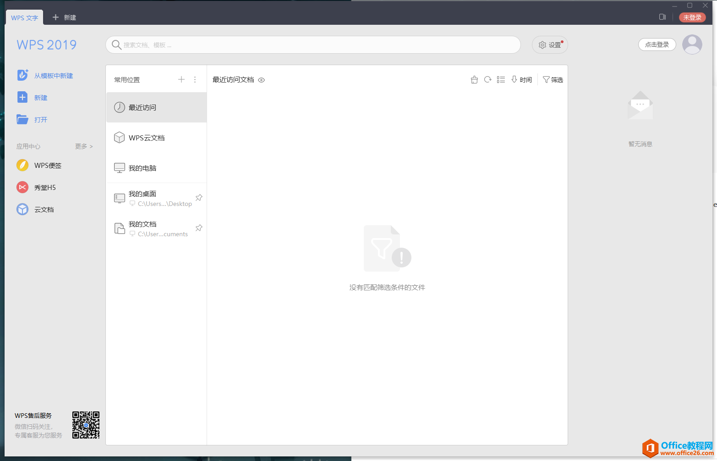Click the 从模板中新建 template icon
The image size is (717, 461).
[x=22, y=75]
